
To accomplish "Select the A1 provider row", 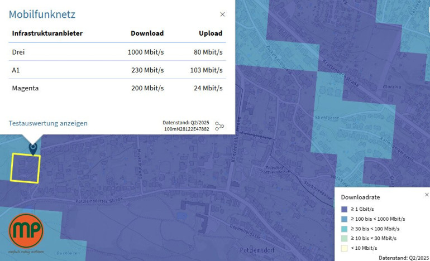I will click(x=117, y=70).
